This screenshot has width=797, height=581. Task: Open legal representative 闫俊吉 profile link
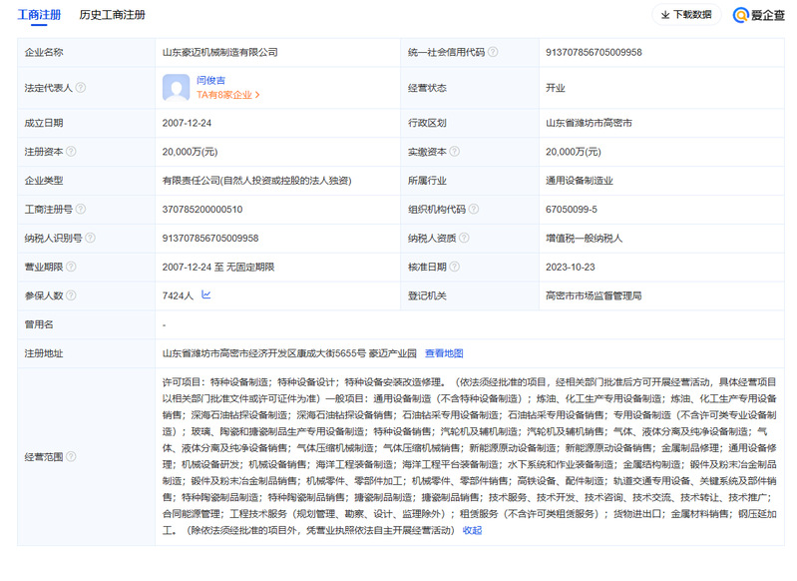tap(210, 79)
